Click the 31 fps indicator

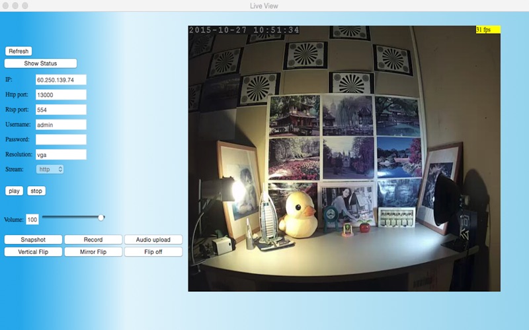488,30
